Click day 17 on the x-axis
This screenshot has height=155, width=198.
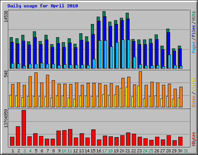[x=104, y=151]
